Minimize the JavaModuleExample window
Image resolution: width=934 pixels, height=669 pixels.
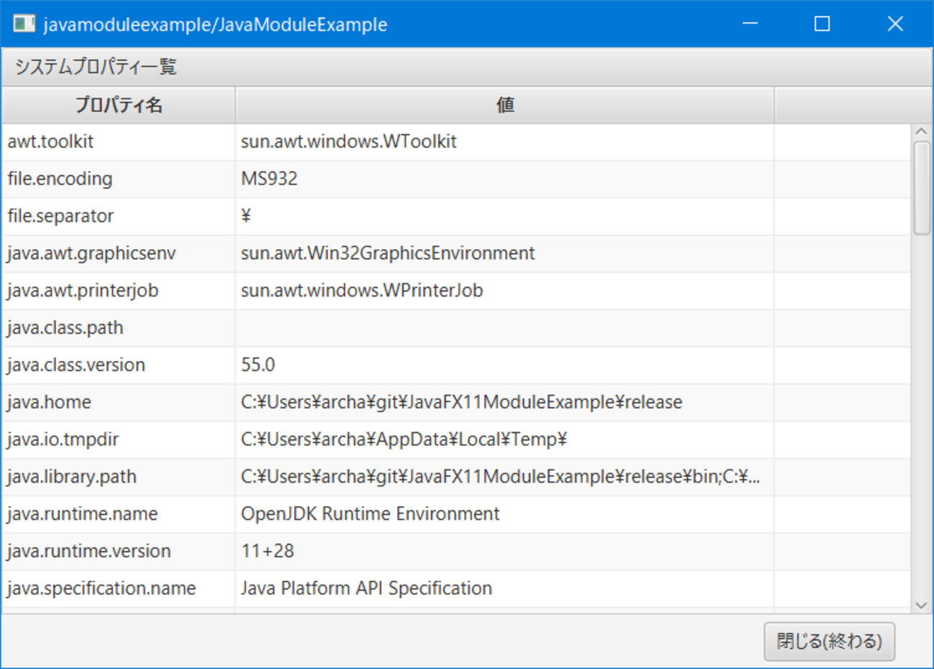click(750, 24)
